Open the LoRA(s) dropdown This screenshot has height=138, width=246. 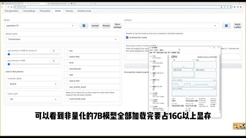pos(172,26)
